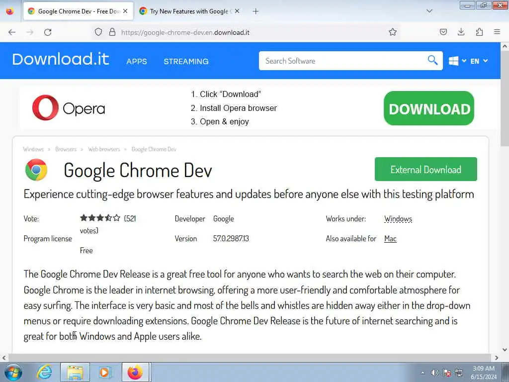Viewport: 509px width, 382px height.
Task: Open the extensions puzzle icon
Action: (x=479, y=32)
